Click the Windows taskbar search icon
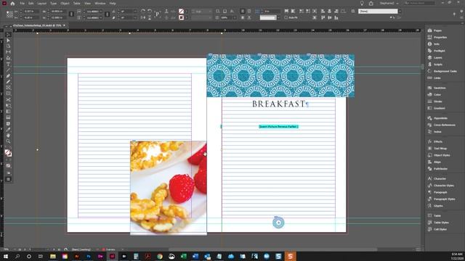 point(17,256)
